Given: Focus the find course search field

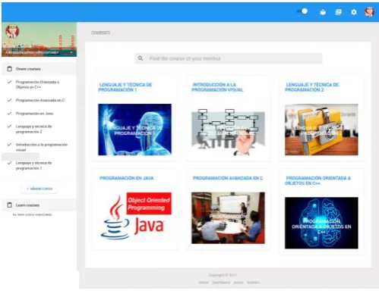Looking at the screenshot, I should pyautogui.click(x=229, y=58).
